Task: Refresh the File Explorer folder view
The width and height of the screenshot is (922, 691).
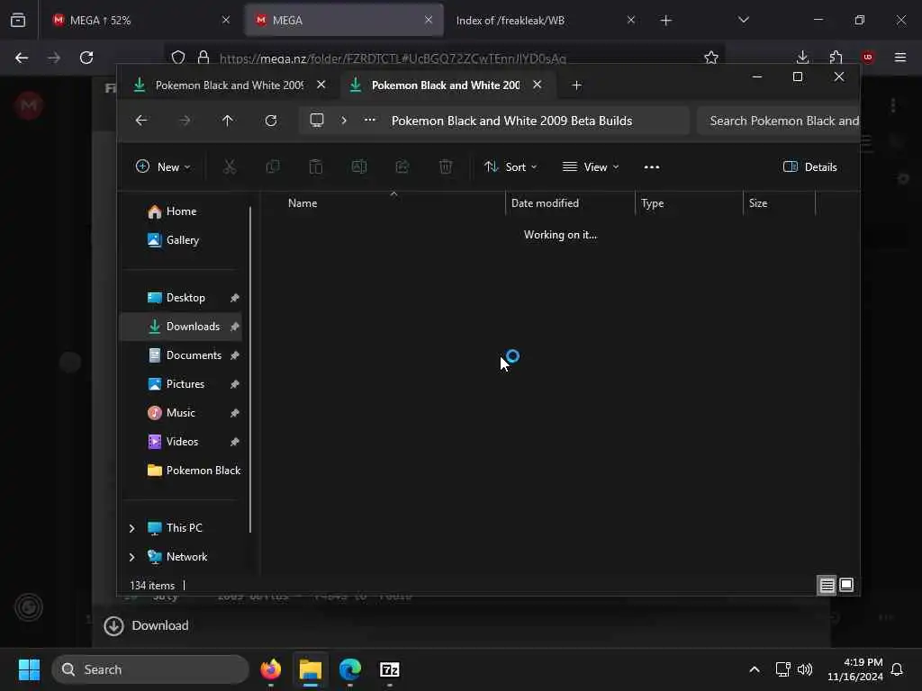Action: point(270,121)
